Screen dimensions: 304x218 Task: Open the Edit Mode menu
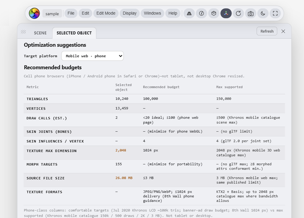(x=106, y=13)
